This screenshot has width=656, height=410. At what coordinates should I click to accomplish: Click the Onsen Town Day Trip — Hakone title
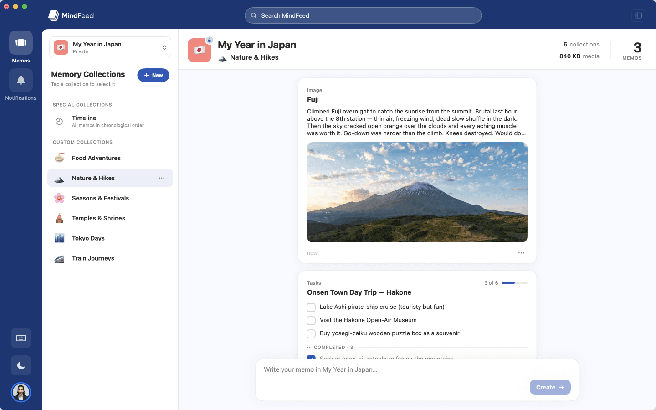click(x=359, y=292)
